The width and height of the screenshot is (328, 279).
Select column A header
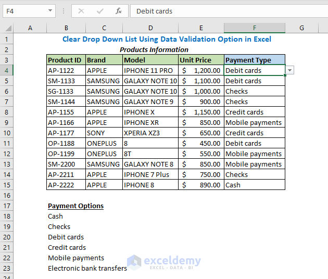tap(30, 28)
